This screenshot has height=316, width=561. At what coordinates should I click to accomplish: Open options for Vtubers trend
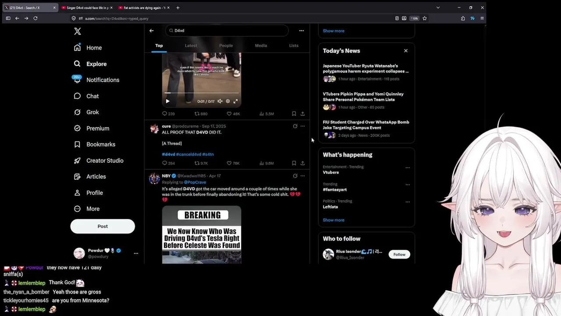[408, 168]
